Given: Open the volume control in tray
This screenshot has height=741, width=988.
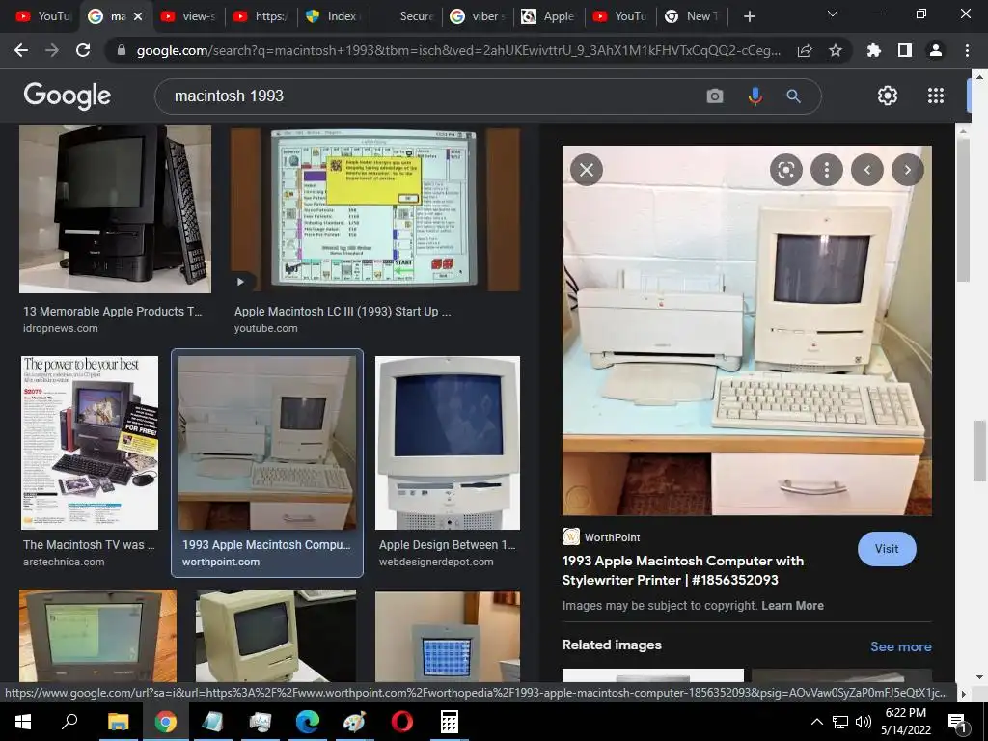Looking at the screenshot, I should [864, 722].
